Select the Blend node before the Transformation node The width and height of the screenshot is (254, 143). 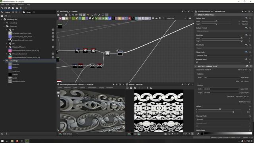point(108,53)
